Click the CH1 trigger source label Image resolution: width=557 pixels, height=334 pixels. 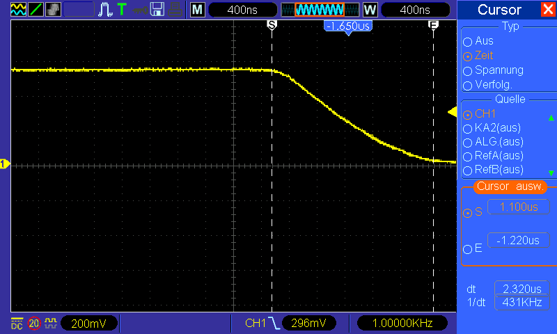[256, 324]
